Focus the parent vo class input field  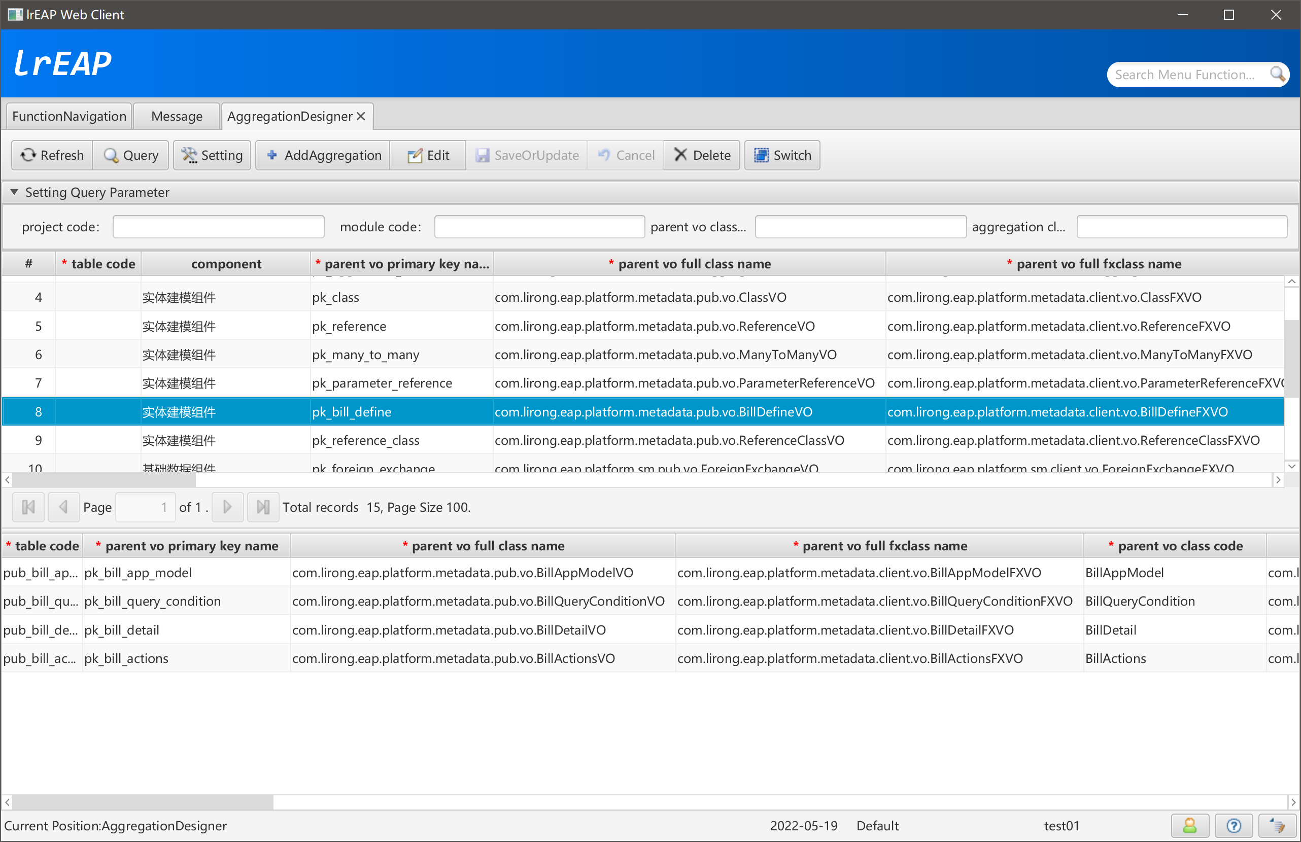(861, 227)
